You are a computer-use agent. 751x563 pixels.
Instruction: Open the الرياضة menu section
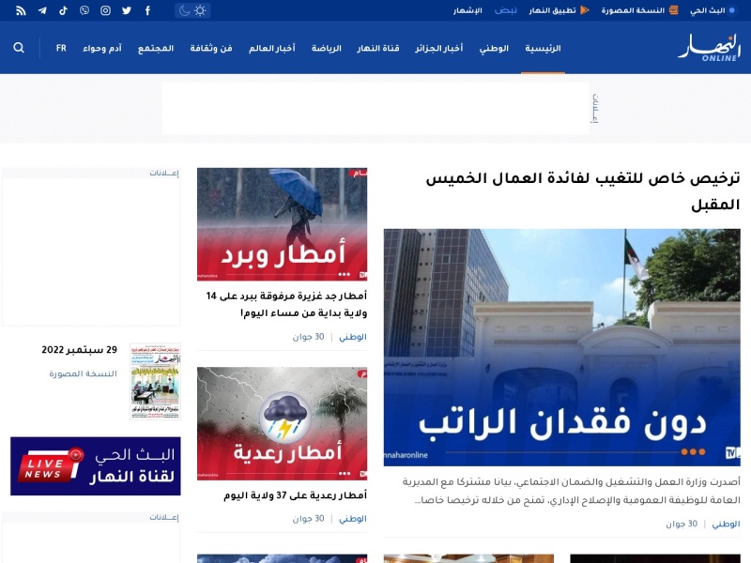(326, 48)
